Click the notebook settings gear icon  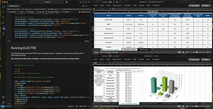coord(83,6)
